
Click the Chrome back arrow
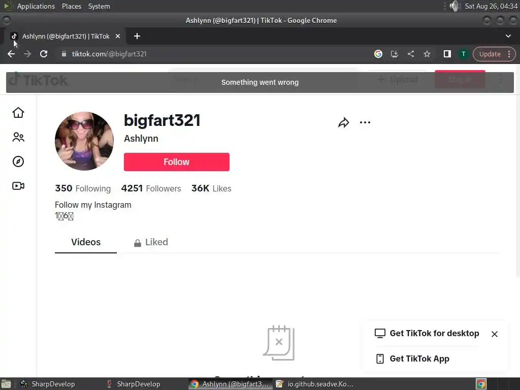[x=11, y=54]
